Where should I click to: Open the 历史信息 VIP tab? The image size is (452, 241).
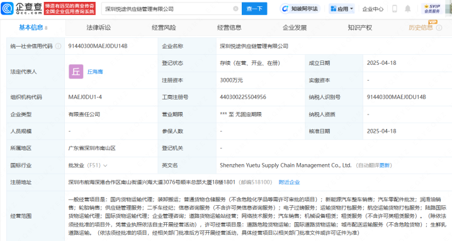coord(421,28)
